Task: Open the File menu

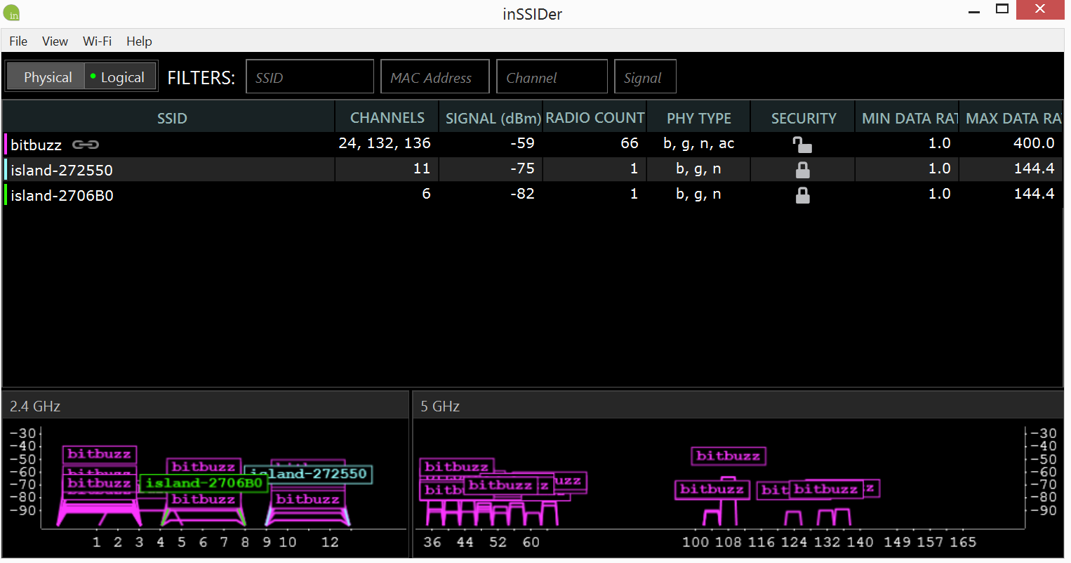Action: [x=18, y=41]
